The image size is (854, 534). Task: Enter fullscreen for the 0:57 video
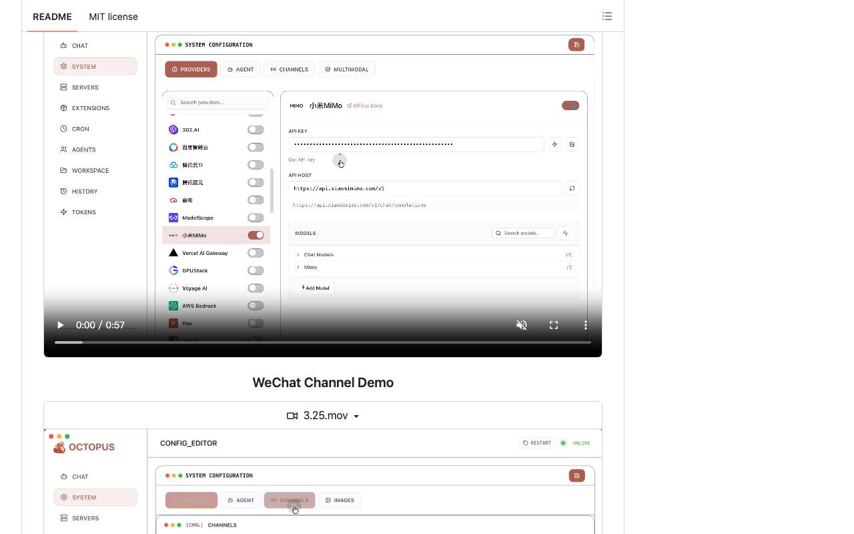tap(554, 325)
